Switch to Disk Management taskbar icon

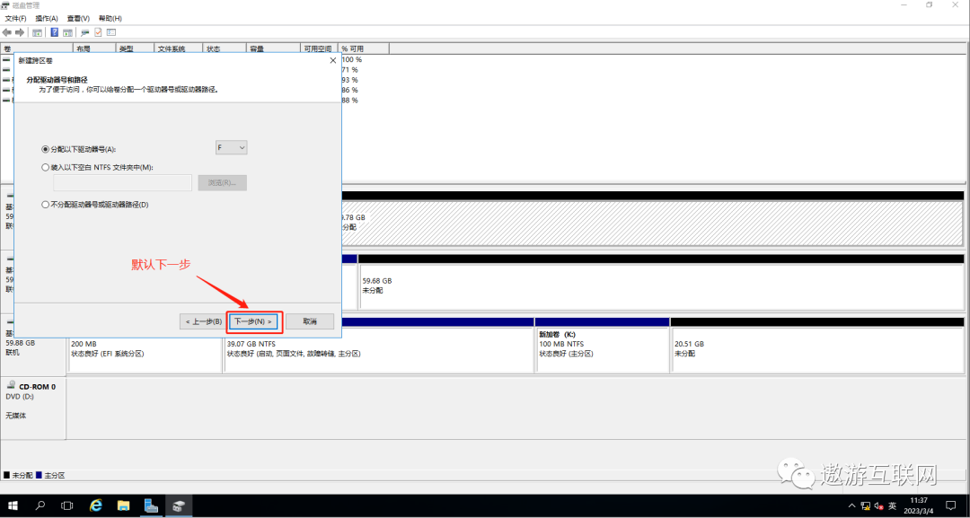[179, 505]
